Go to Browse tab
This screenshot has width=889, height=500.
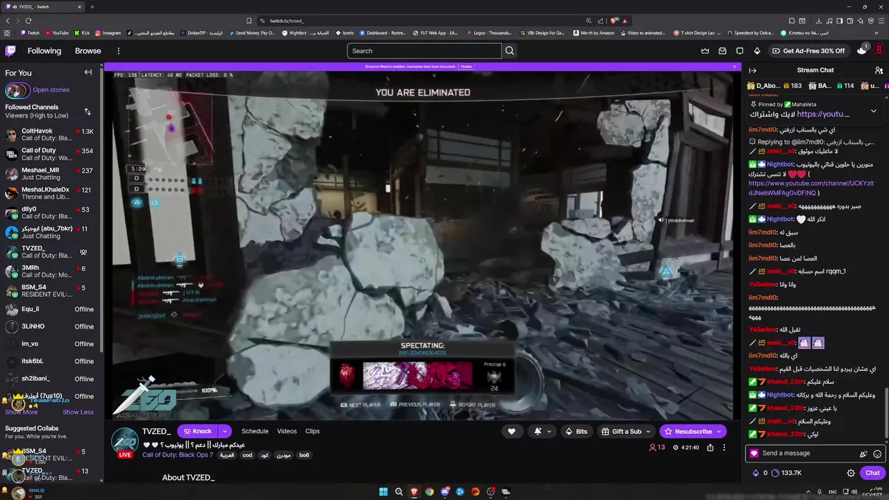(x=88, y=51)
